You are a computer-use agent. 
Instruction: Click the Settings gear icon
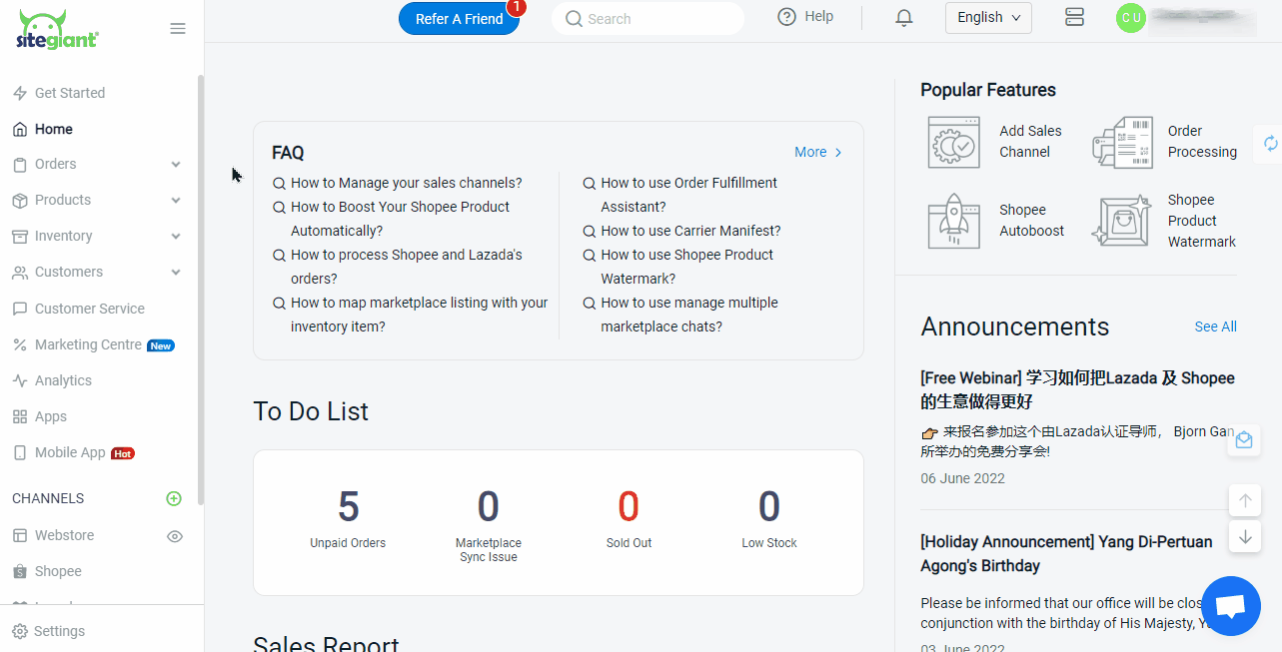tap(20, 631)
